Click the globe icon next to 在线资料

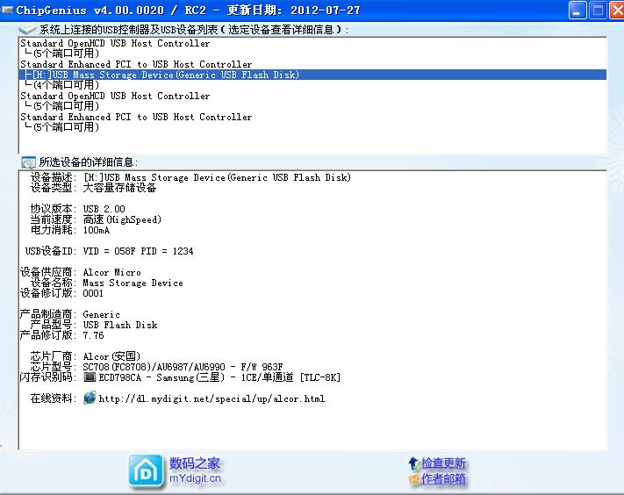click(90, 398)
